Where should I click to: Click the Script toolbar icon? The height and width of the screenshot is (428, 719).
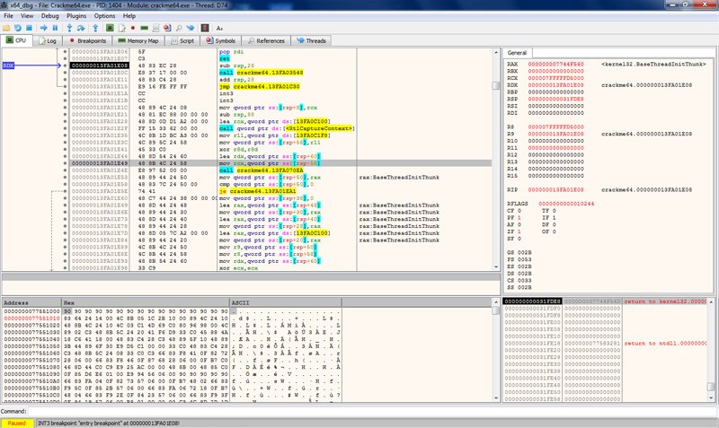(x=155, y=28)
